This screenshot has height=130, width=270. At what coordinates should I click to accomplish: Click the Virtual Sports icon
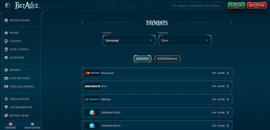coord(6,87)
